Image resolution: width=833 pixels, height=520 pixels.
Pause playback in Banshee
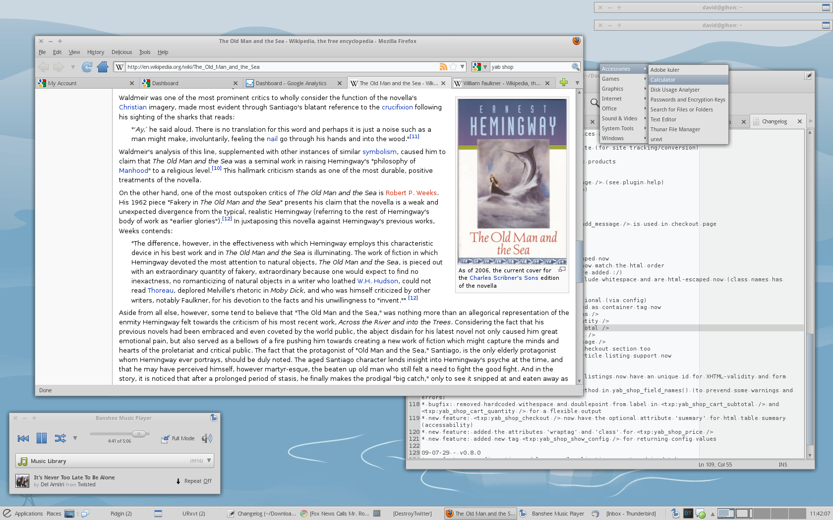[x=42, y=438]
